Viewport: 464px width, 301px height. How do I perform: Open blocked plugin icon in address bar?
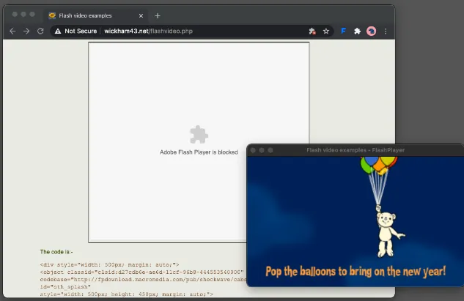tap(312, 31)
